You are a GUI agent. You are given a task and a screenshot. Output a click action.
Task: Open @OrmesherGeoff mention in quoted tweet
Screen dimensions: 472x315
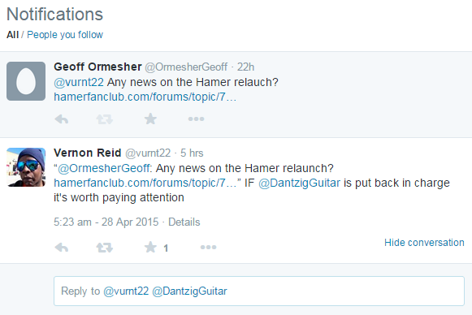tap(103, 168)
